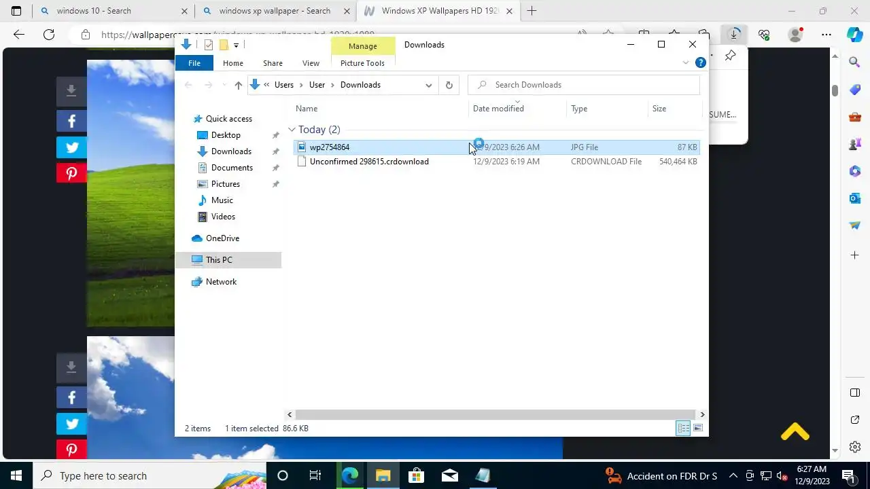Click the Up one level arrow
870x489 pixels.
[238, 85]
